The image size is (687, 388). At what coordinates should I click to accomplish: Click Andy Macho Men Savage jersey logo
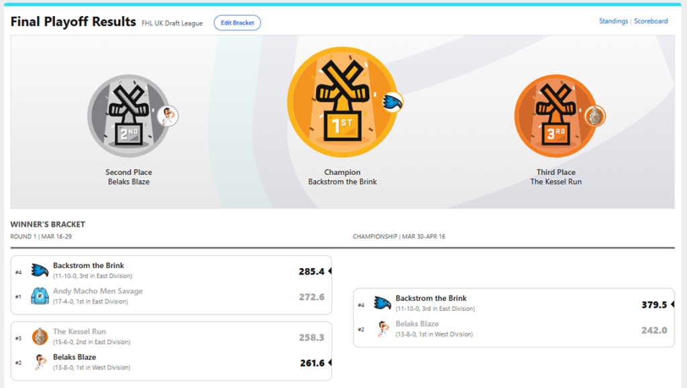(x=40, y=296)
